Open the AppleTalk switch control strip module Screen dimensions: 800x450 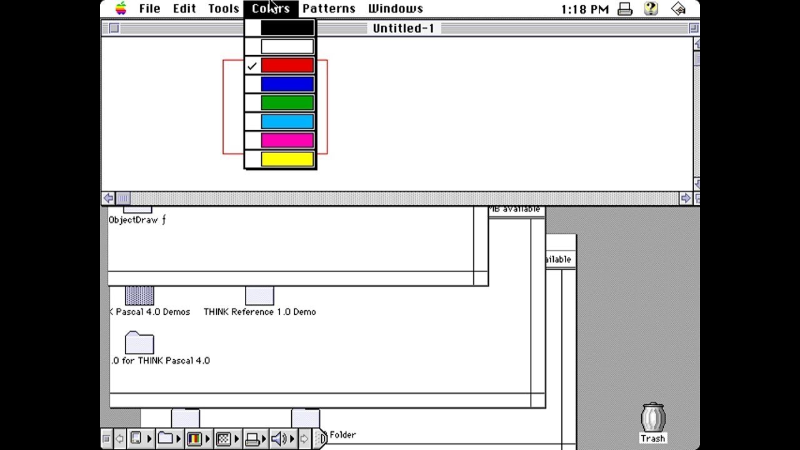pos(140,439)
